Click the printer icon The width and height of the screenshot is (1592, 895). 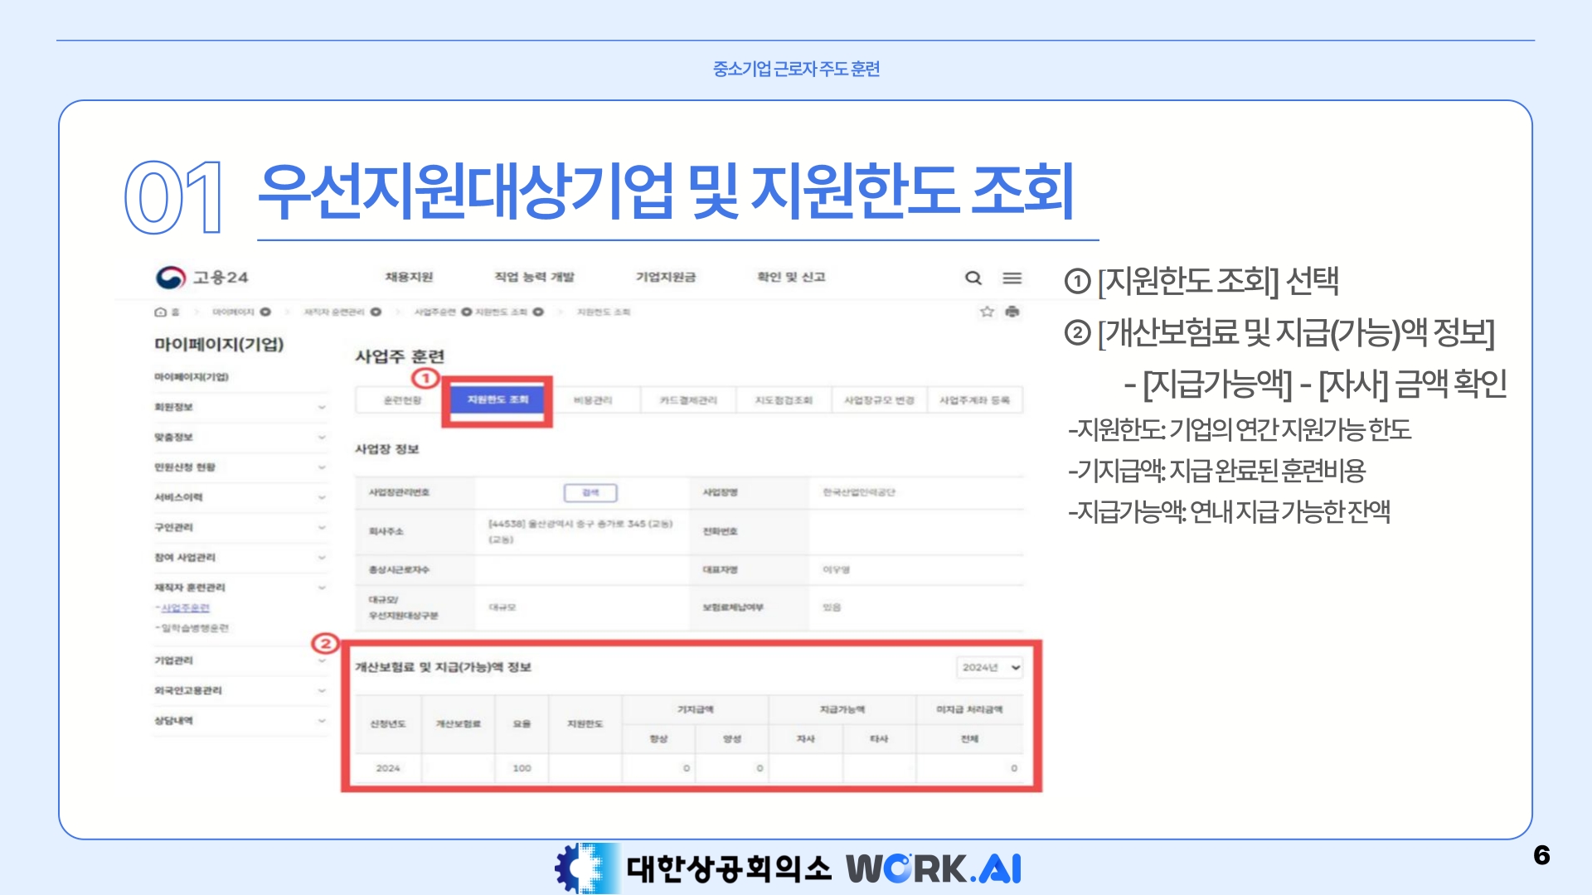point(1012,312)
